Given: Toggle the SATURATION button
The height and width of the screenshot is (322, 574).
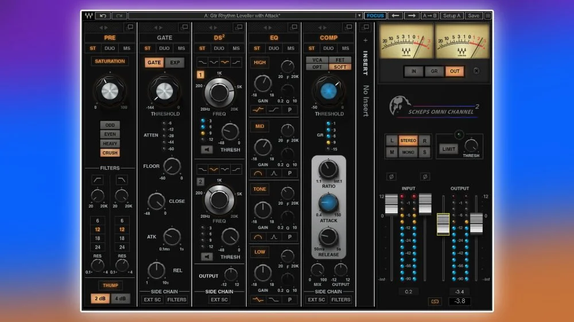Looking at the screenshot, I should (x=110, y=61).
